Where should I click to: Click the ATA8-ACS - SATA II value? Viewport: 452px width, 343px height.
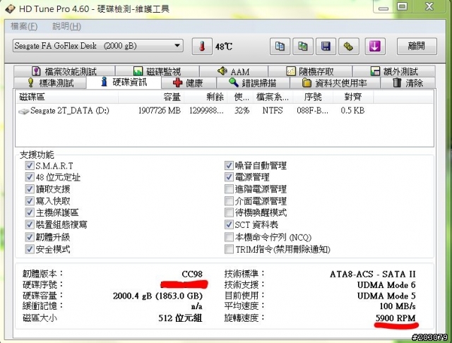(372, 274)
